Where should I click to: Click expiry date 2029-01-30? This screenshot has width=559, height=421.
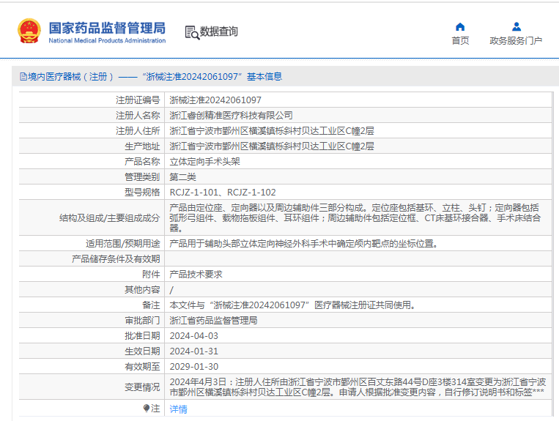click(193, 367)
